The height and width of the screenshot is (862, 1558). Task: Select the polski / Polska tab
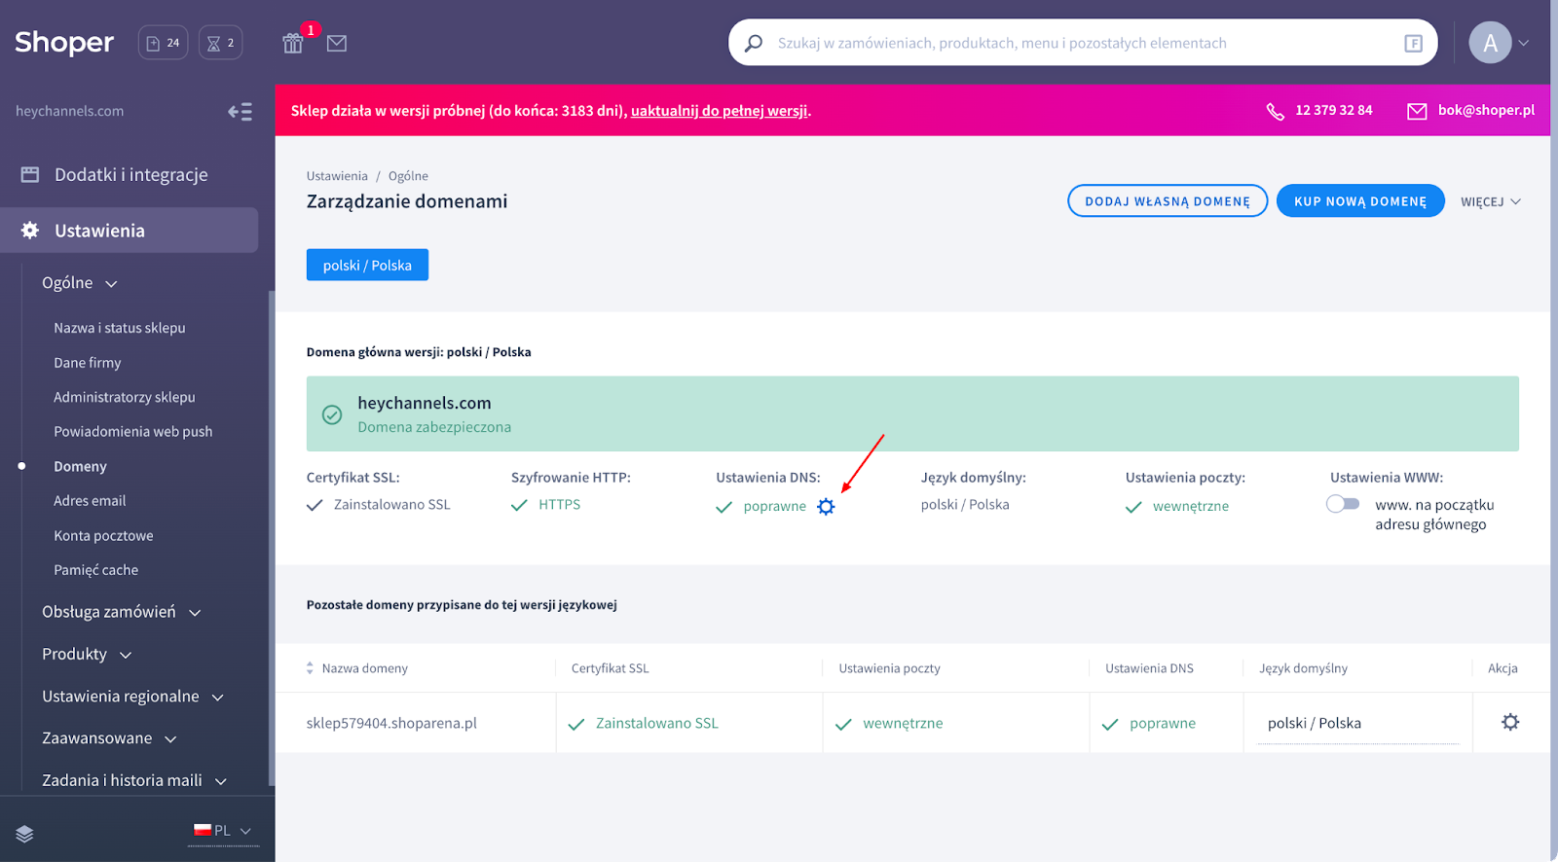click(367, 266)
